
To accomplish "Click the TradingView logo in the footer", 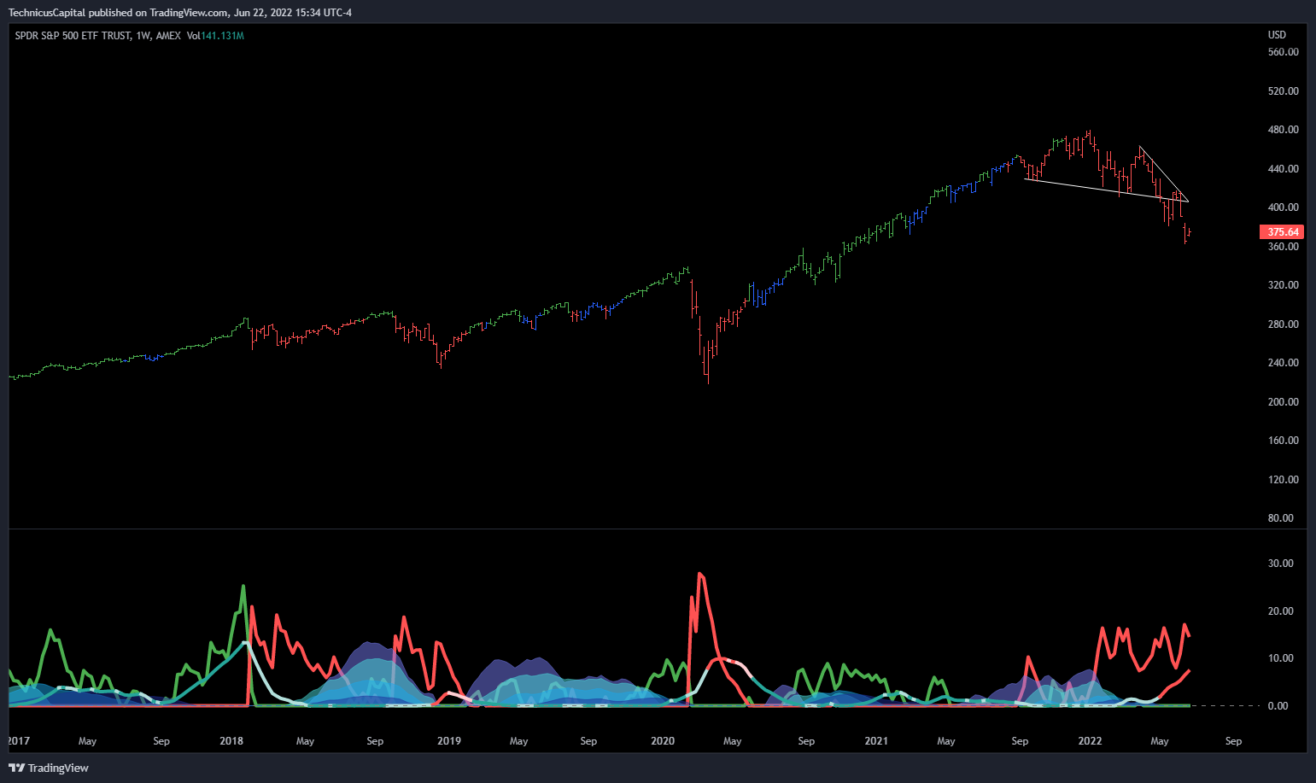I will coord(49,768).
